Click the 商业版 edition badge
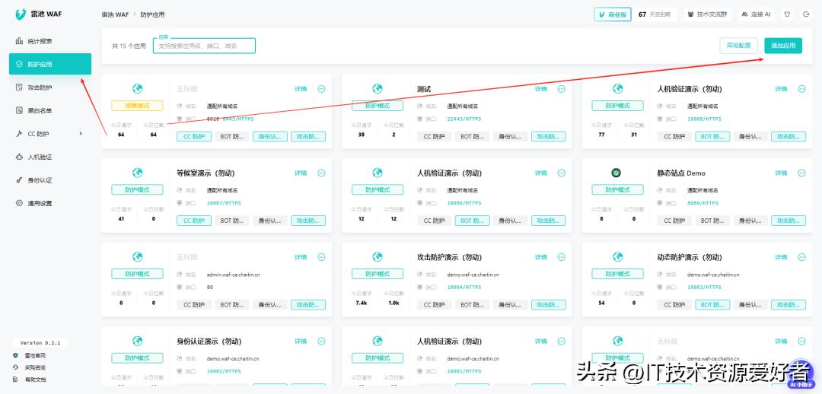This screenshot has height=394, width=822. tap(612, 14)
